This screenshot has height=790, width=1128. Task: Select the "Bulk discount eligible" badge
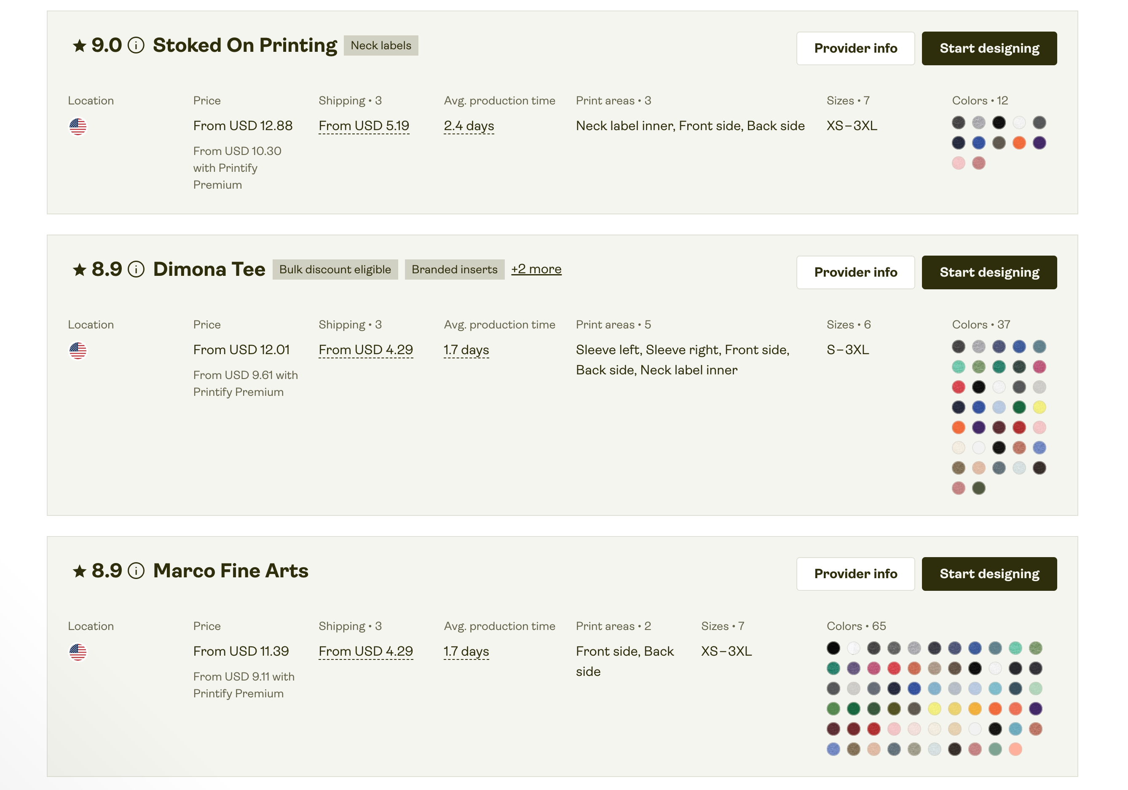coord(335,269)
